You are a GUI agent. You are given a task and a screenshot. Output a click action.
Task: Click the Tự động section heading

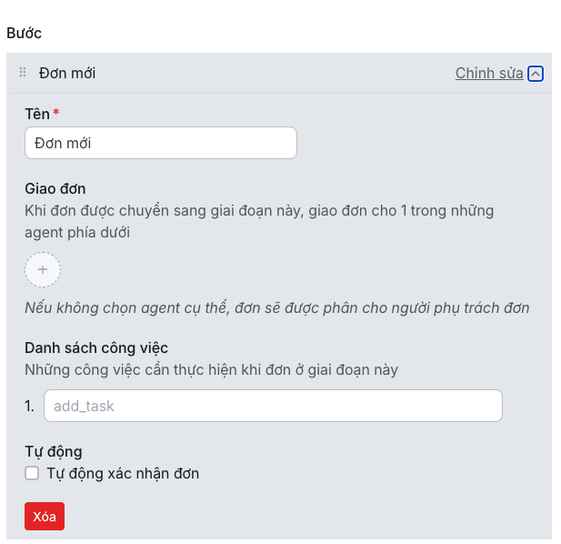pyautogui.click(x=54, y=451)
